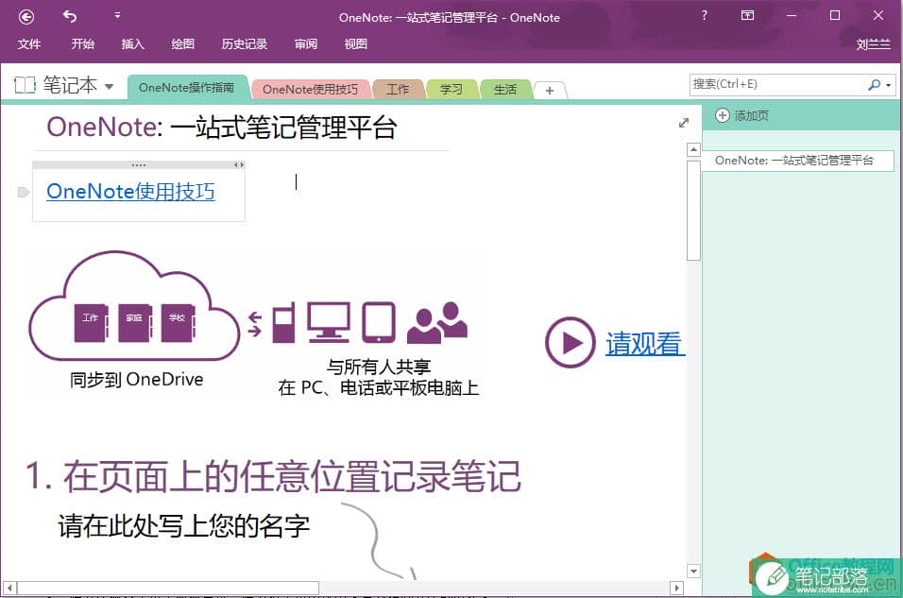
Task: Click the purple play video button
Action: [x=571, y=342]
